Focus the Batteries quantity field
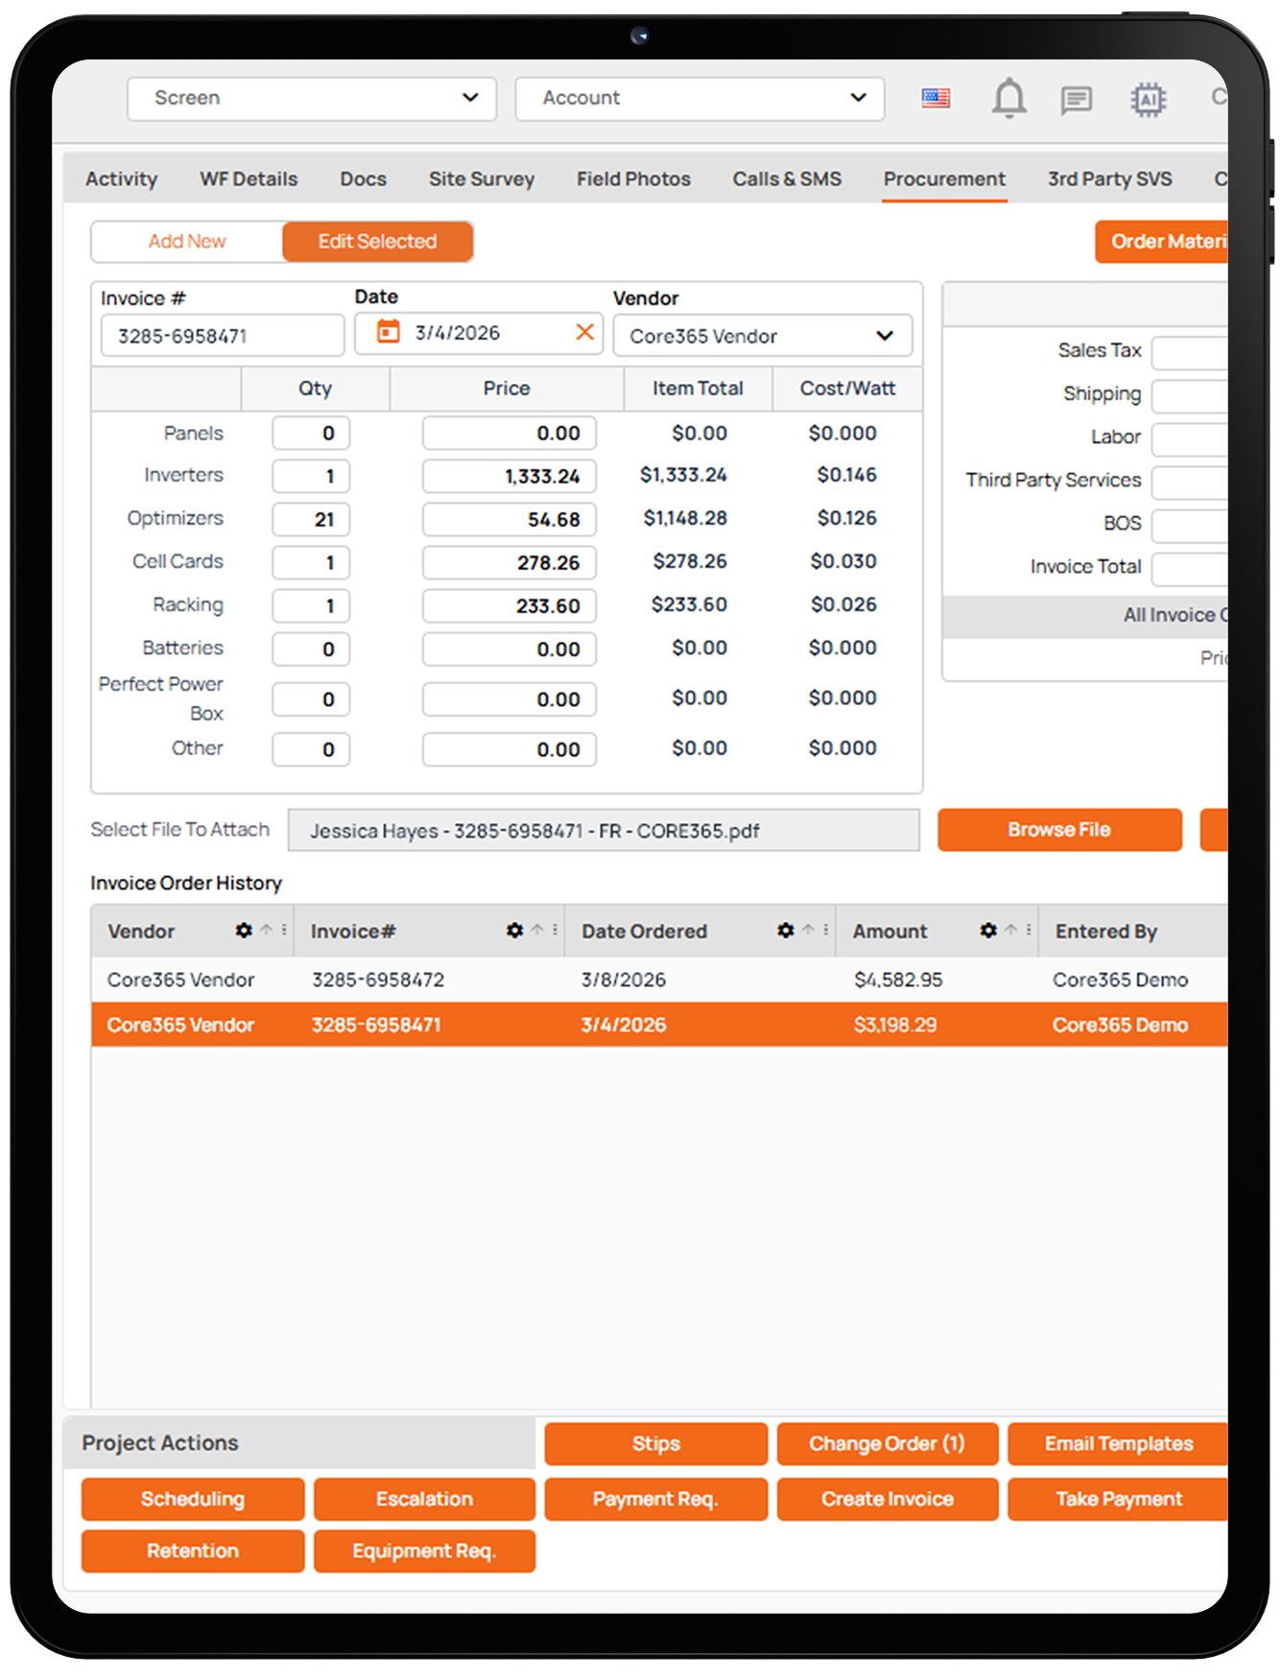The height and width of the screenshot is (1678, 1280). click(x=311, y=649)
